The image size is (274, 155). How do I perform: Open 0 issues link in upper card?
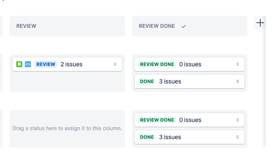point(190,64)
